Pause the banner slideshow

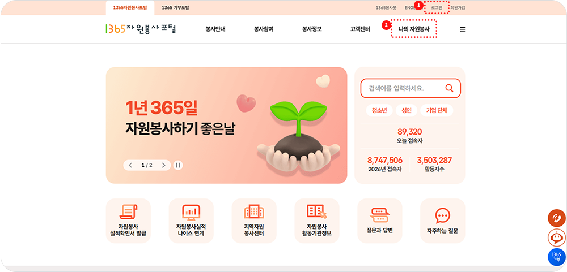pyautogui.click(x=178, y=165)
